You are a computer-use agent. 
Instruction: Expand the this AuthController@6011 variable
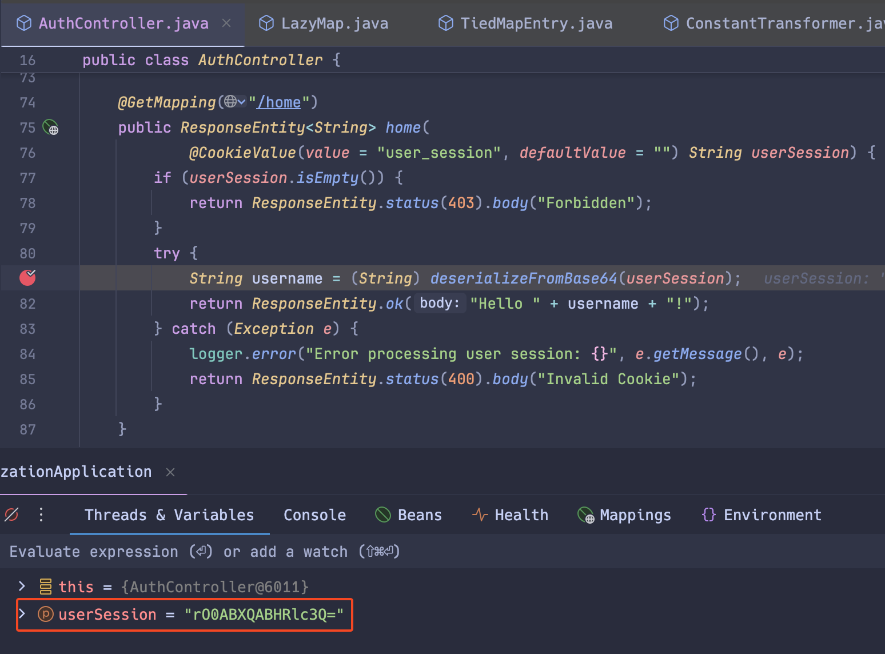22,587
